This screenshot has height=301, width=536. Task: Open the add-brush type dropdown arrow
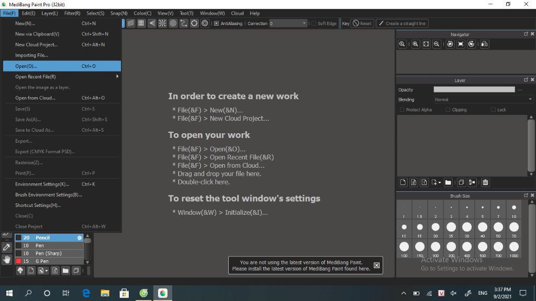[x=47, y=271]
